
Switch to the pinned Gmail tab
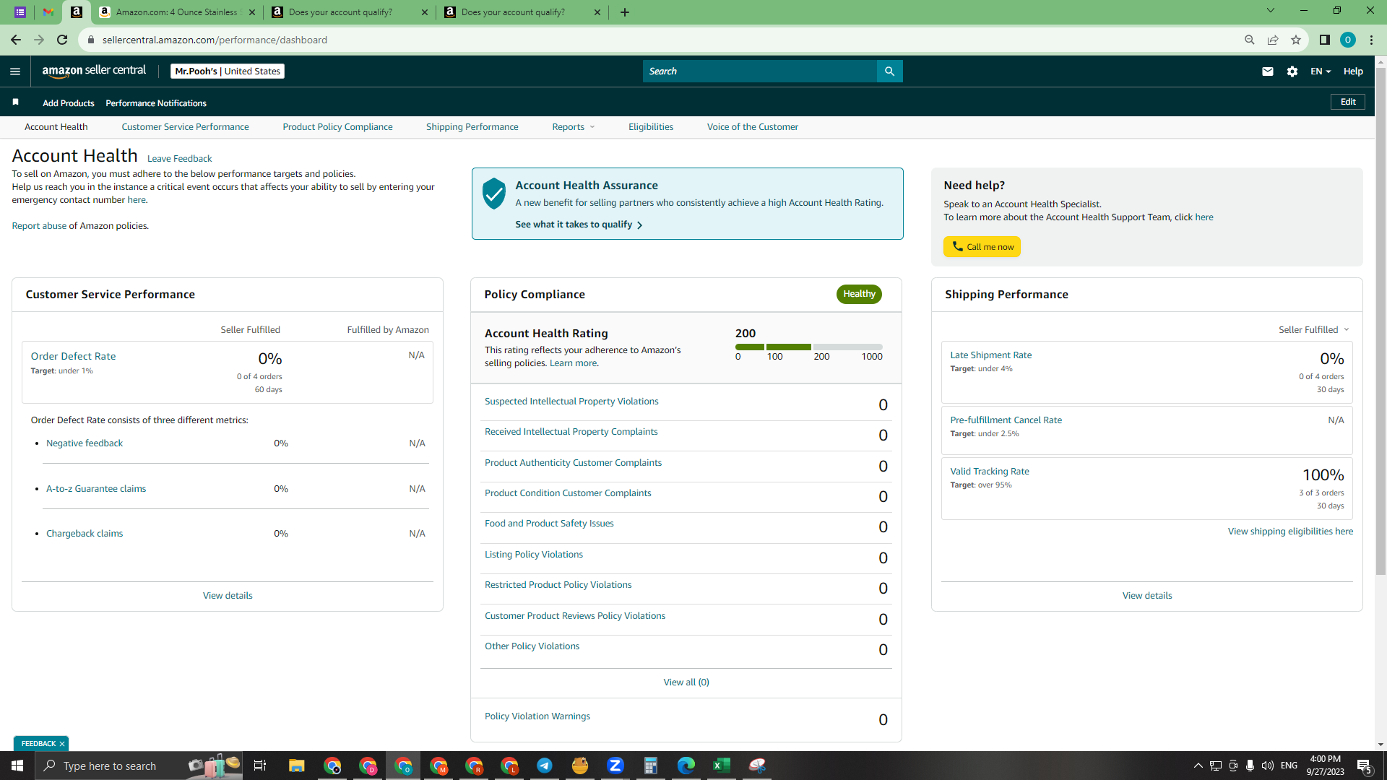(48, 12)
